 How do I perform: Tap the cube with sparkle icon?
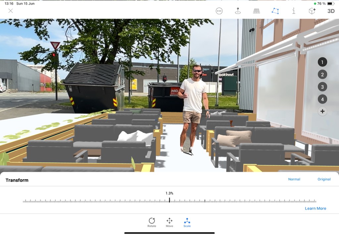[312, 11]
